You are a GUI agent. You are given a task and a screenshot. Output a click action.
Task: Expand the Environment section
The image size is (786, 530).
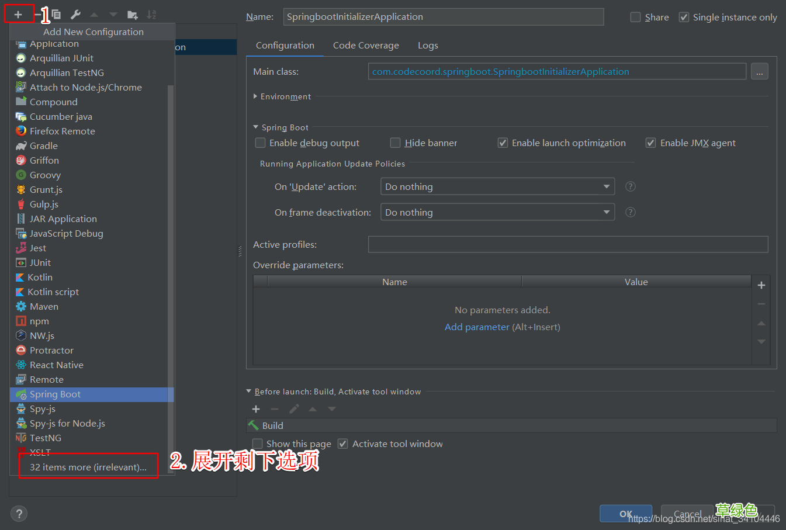click(x=255, y=96)
